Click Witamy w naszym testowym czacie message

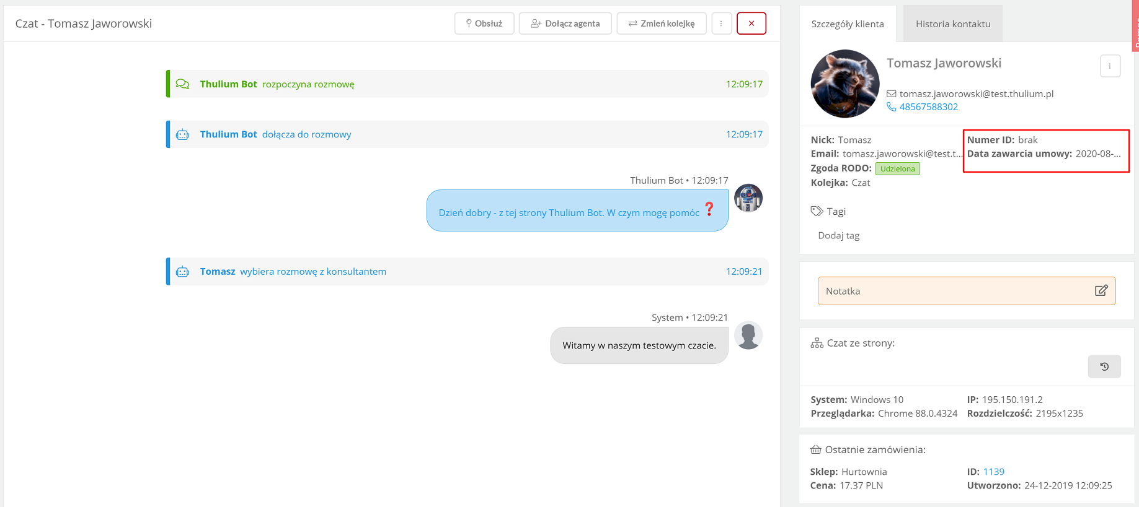[x=639, y=345]
